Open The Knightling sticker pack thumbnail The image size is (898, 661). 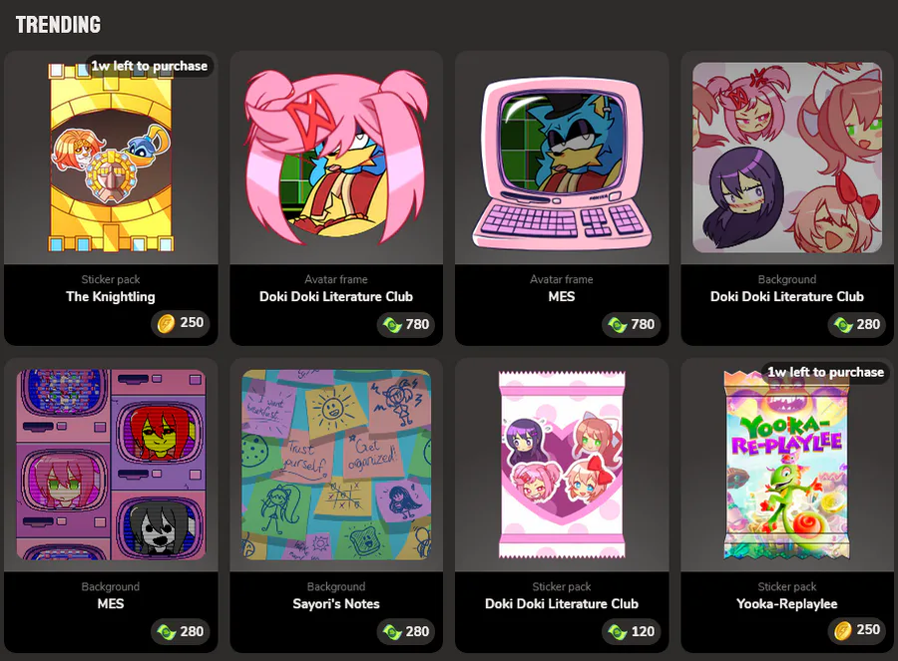pyautogui.click(x=111, y=158)
